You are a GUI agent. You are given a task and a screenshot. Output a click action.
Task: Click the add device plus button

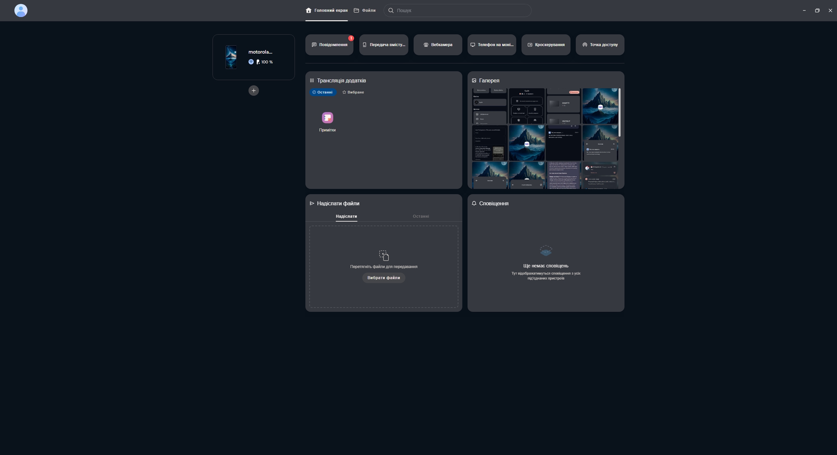[253, 91]
